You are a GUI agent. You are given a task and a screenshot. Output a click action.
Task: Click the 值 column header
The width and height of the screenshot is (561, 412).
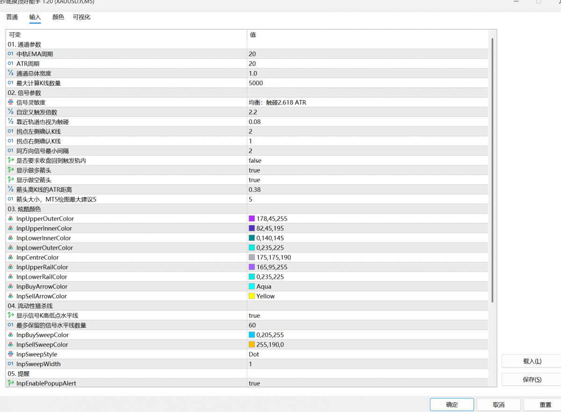point(367,35)
